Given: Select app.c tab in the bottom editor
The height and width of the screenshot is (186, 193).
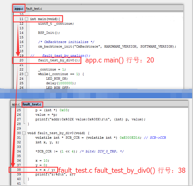Looking at the screenshot, I should 16,104.
